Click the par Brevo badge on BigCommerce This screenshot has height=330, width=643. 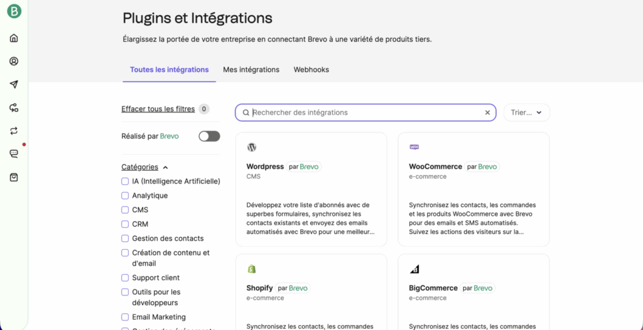(477, 288)
